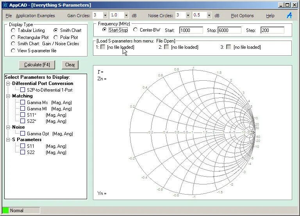Select the Tabular Listing display type
This screenshot has width=300, height=216.
pos(13,30)
